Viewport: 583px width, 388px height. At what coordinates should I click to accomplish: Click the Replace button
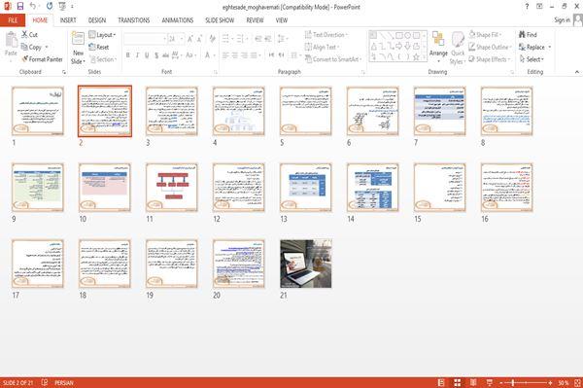(x=534, y=47)
